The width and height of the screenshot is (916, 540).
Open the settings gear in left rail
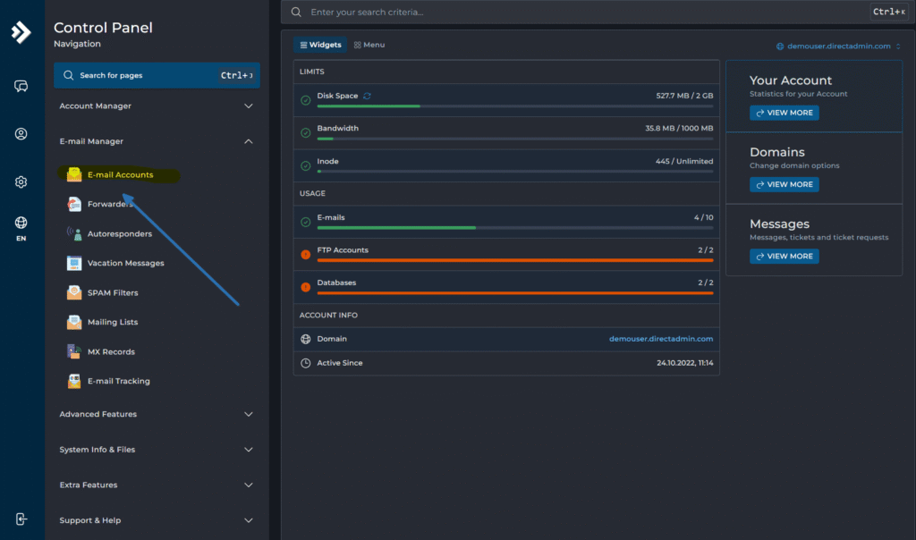(21, 182)
